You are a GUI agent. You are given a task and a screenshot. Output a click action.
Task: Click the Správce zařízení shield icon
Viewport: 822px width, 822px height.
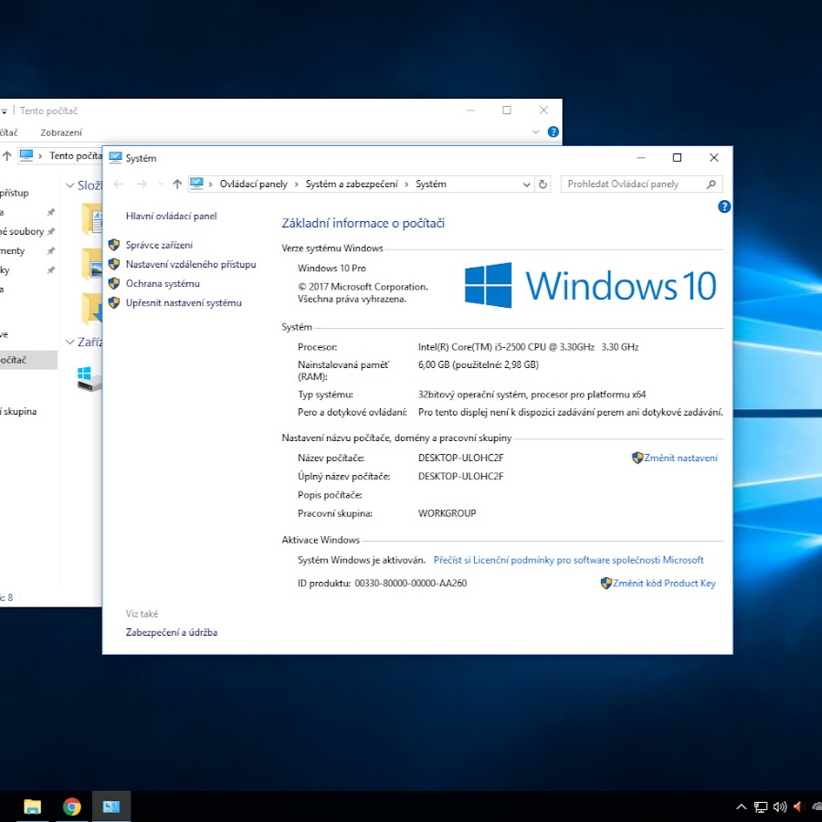point(114,245)
